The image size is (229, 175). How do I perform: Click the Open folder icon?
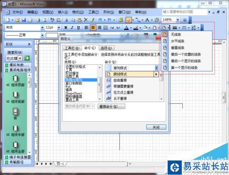(17, 20)
